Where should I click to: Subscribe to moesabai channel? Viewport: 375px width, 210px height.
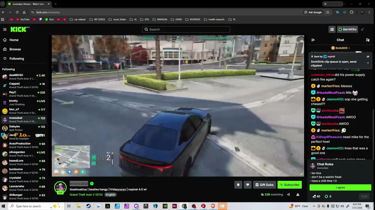pyautogui.click(x=289, y=185)
